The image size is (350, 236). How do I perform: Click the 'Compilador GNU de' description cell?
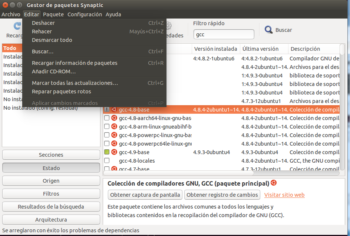(x=314, y=59)
